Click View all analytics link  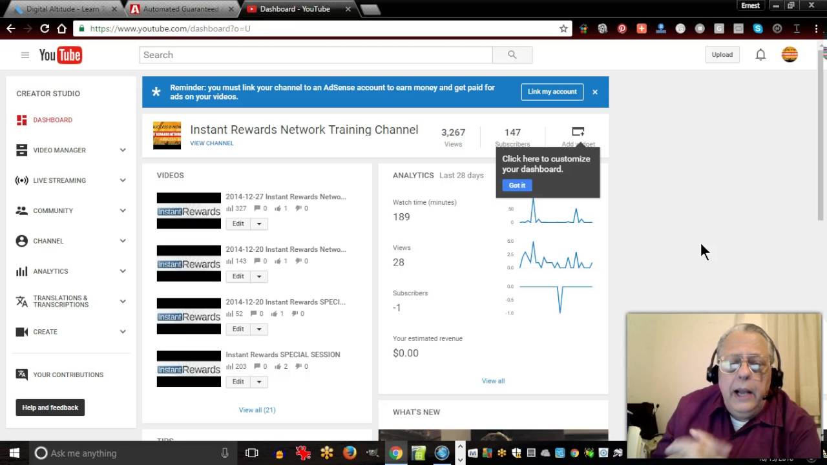493,381
